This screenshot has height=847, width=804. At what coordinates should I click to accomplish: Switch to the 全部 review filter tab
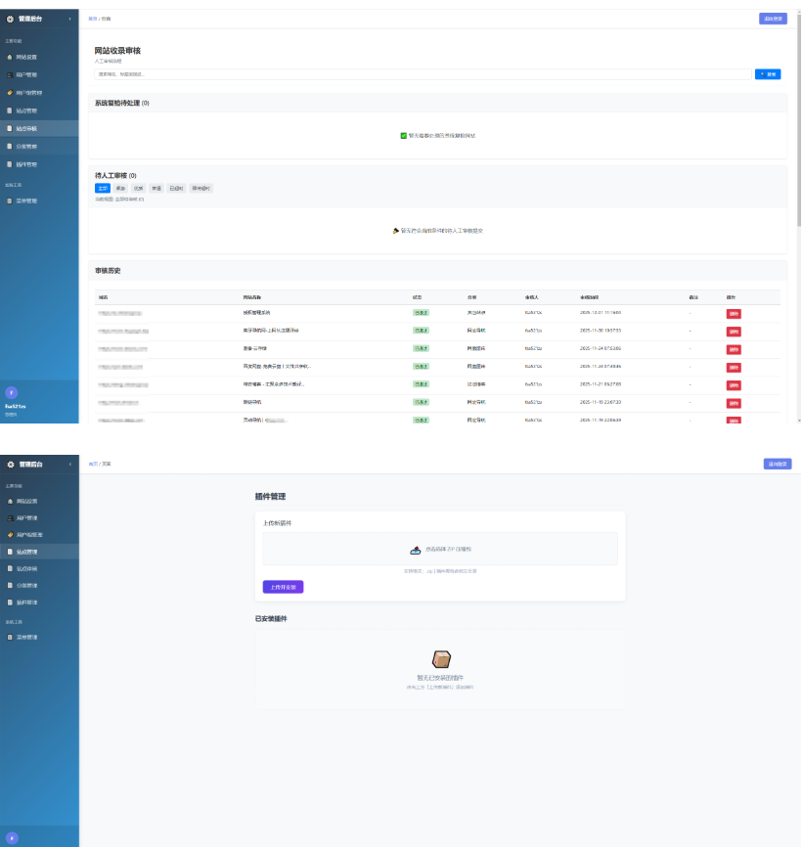click(x=103, y=187)
